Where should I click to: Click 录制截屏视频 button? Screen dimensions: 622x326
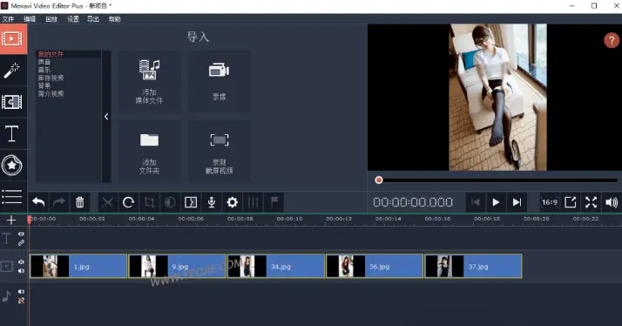point(220,152)
